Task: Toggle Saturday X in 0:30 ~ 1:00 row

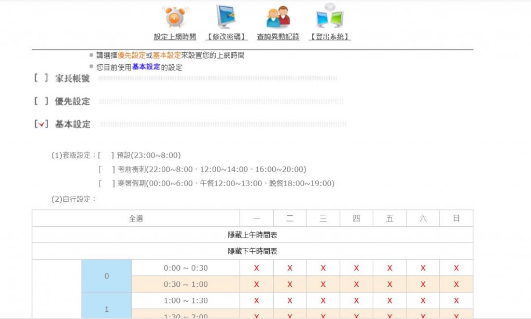Action: 423,284
